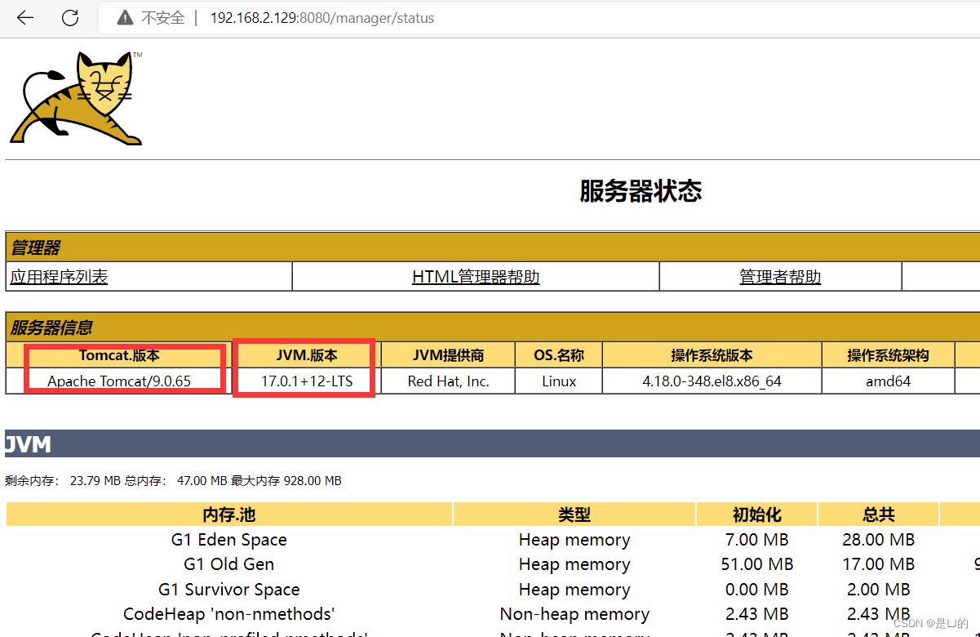Click the 28.00 MB total value
Viewport: 980px width, 637px height.
tap(878, 540)
